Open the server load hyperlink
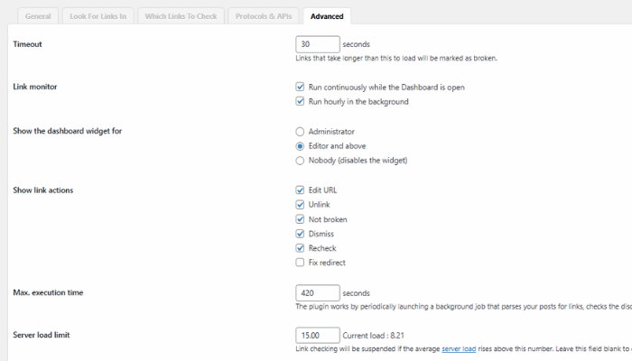 459,349
